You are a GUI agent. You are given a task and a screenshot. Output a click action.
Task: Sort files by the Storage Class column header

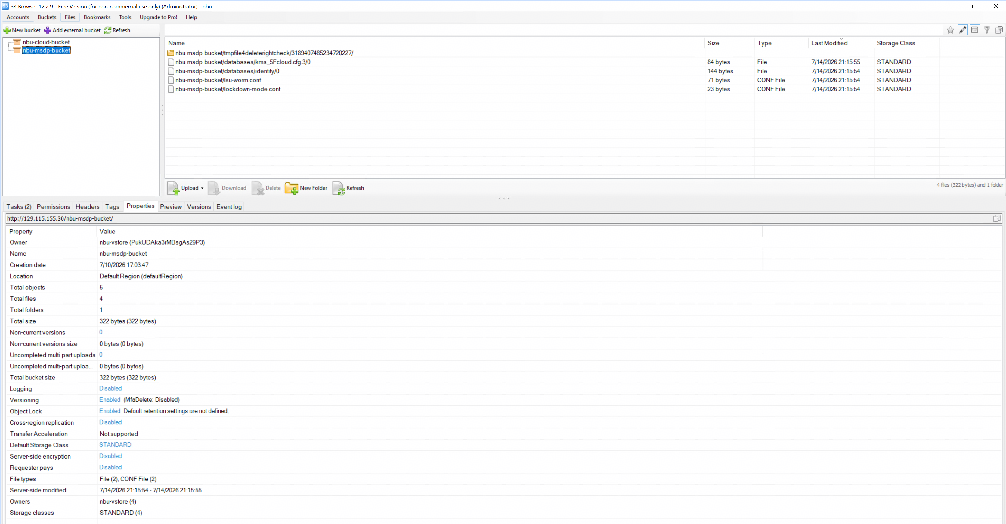coord(907,43)
